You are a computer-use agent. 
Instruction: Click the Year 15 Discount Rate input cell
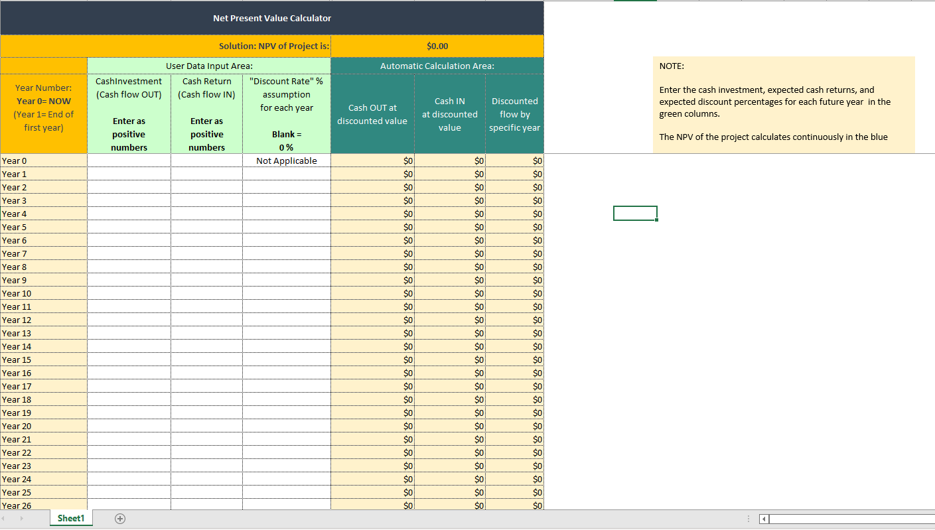click(287, 360)
